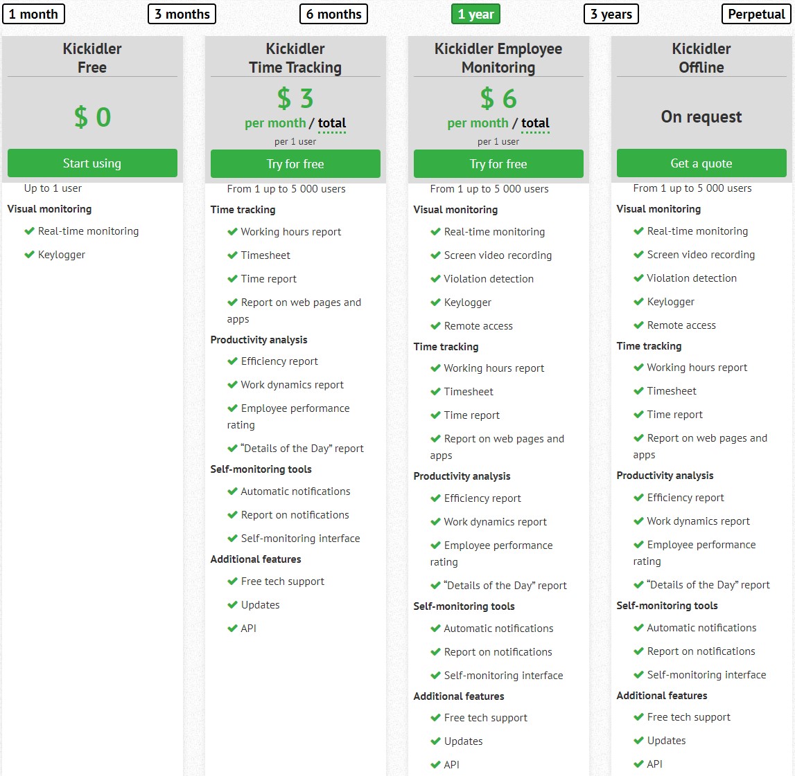The width and height of the screenshot is (795, 776).
Task: Click the checkmark beside Violation detection
Action: (x=435, y=279)
